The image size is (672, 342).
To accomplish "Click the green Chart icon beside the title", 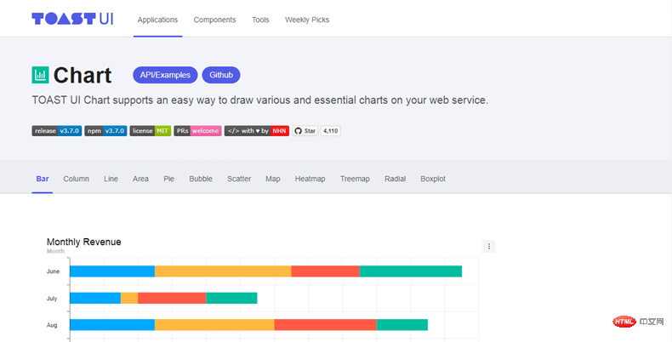I will tap(40, 75).
